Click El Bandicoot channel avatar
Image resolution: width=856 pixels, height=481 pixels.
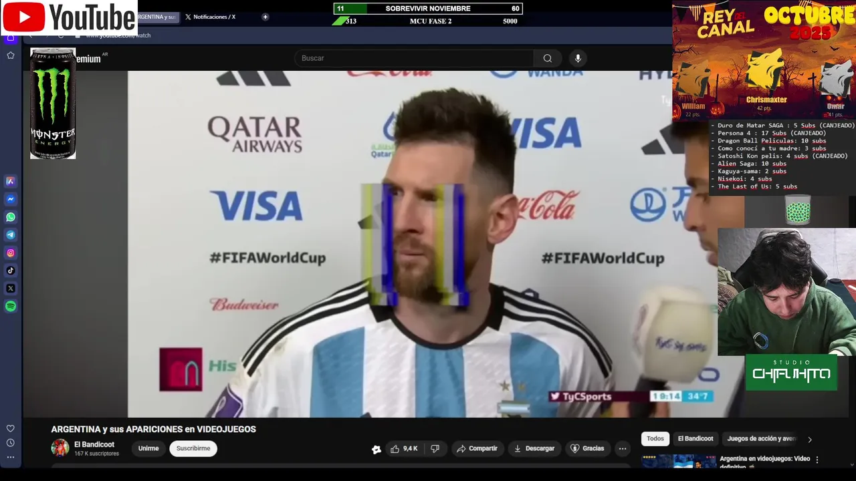pyautogui.click(x=60, y=448)
